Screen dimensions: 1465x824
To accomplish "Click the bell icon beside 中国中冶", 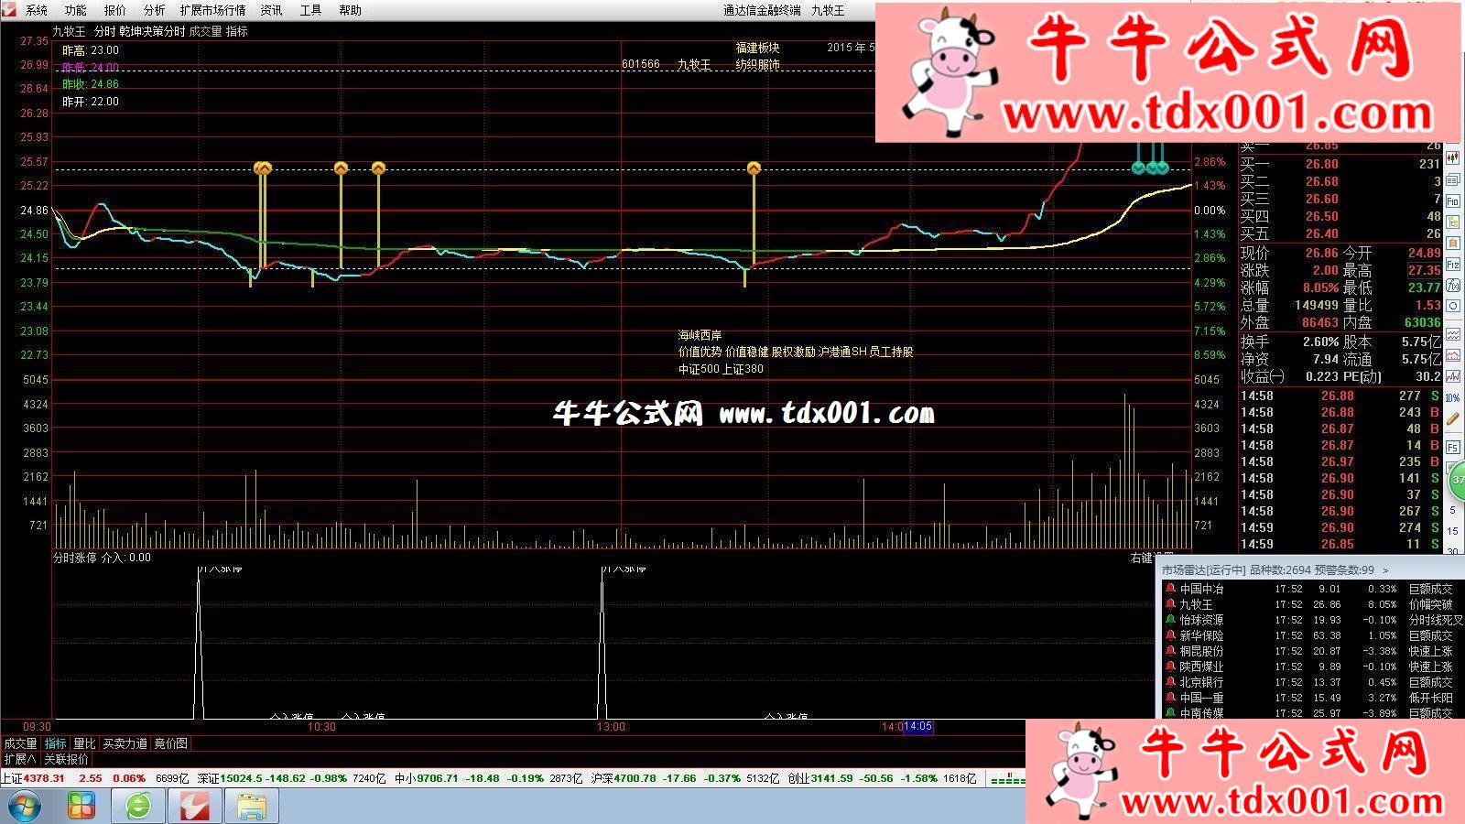I will coord(1170,589).
